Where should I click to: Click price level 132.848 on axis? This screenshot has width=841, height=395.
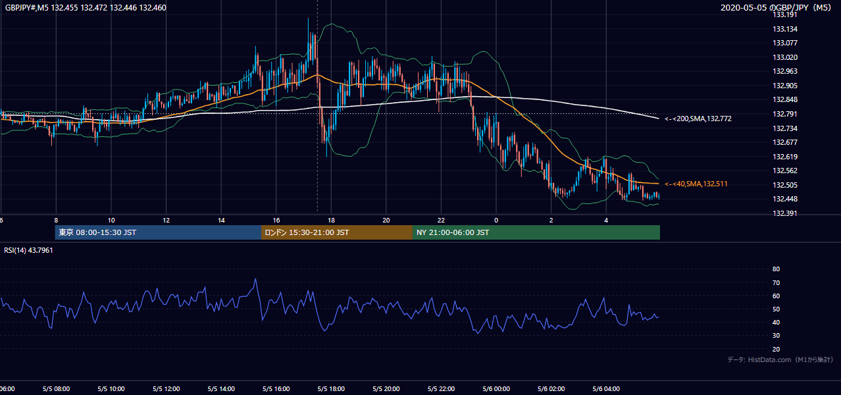tap(784, 100)
